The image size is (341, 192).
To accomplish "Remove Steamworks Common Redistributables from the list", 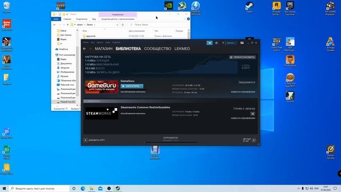I will (x=253, y=114).
